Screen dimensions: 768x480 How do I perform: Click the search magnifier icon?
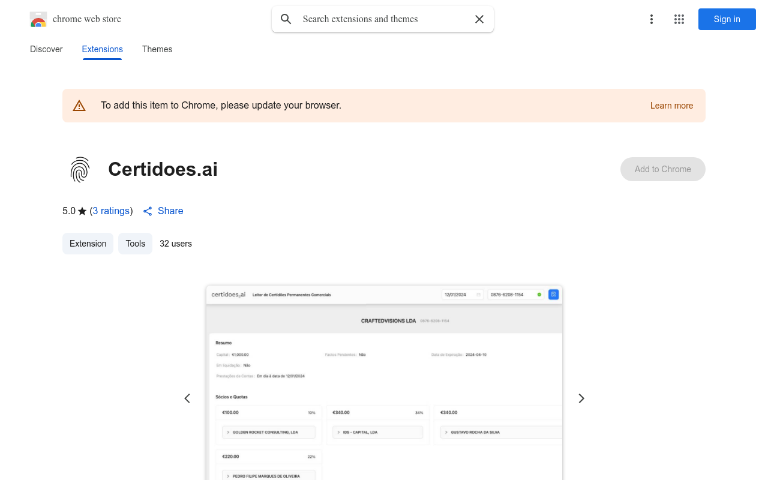(286, 19)
